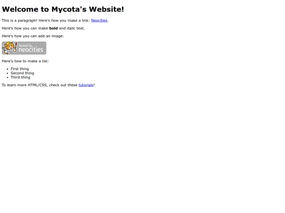Select the Second thing list item
The height and width of the screenshot is (213, 285).
[x=22, y=73]
